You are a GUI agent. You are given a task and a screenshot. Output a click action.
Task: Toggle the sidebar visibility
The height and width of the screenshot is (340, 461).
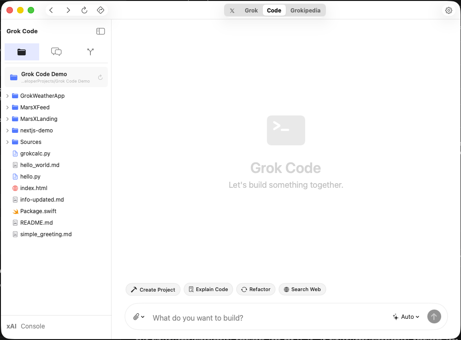pos(100,31)
